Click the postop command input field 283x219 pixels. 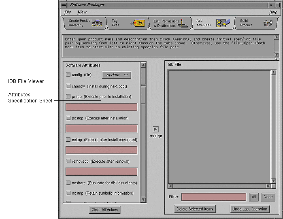coord(102,129)
